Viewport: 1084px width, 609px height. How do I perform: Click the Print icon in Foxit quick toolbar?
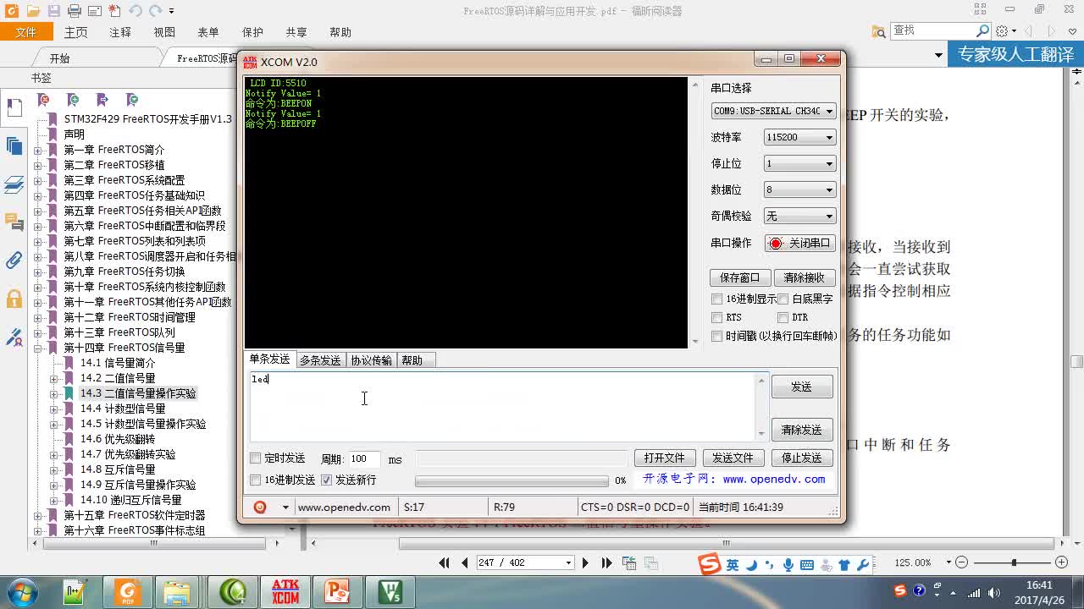tap(75, 11)
